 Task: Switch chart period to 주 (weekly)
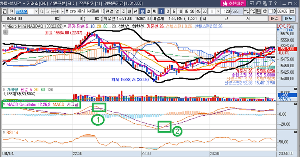pyautogui.click(x=124, y=12)
